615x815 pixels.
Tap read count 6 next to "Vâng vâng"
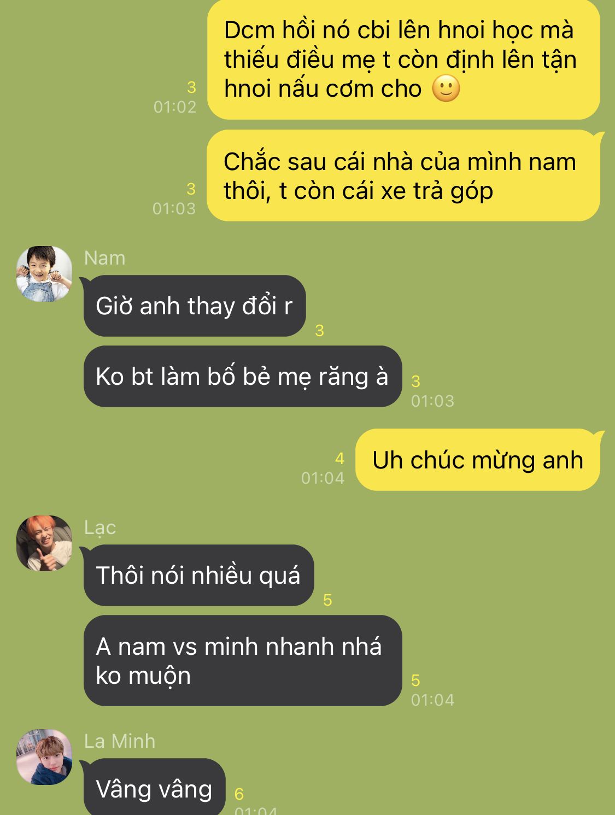[x=239, y=793]
